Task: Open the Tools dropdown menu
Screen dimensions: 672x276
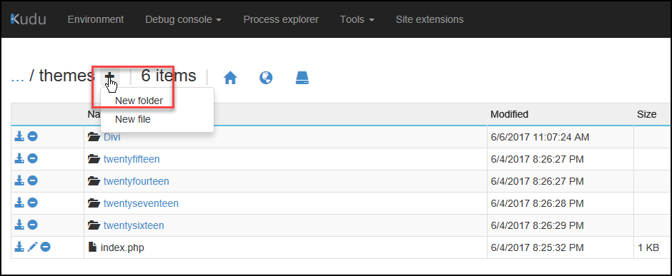Action: click(x=357, y=20)
